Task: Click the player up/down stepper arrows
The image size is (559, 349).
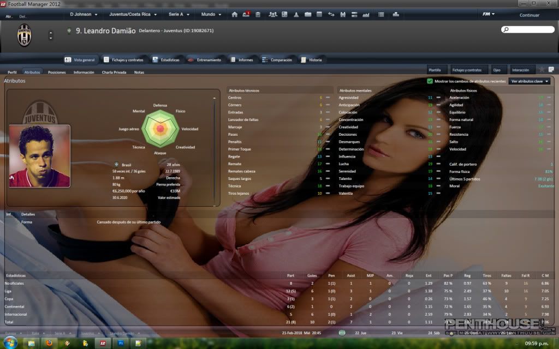Action: [x=51, y=35]
